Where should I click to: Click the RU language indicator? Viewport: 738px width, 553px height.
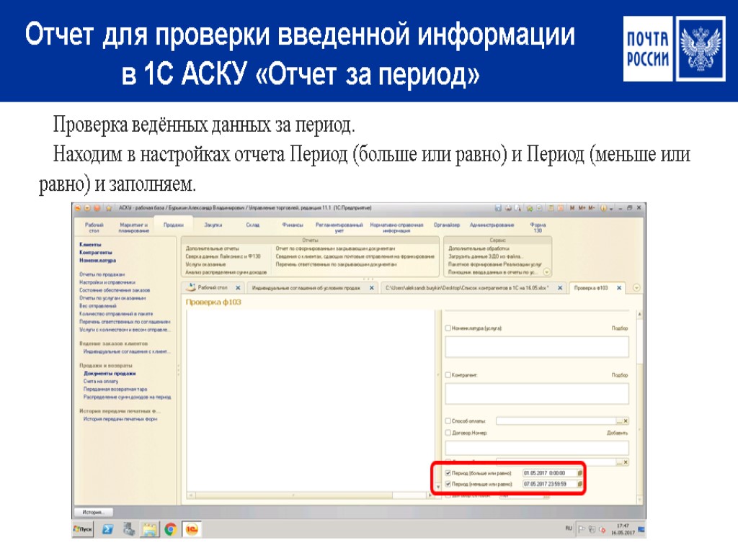coord(569,529)
